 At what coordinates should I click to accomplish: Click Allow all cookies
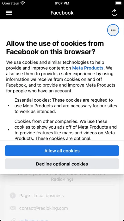pyautogui.click(x=62, y=151)
